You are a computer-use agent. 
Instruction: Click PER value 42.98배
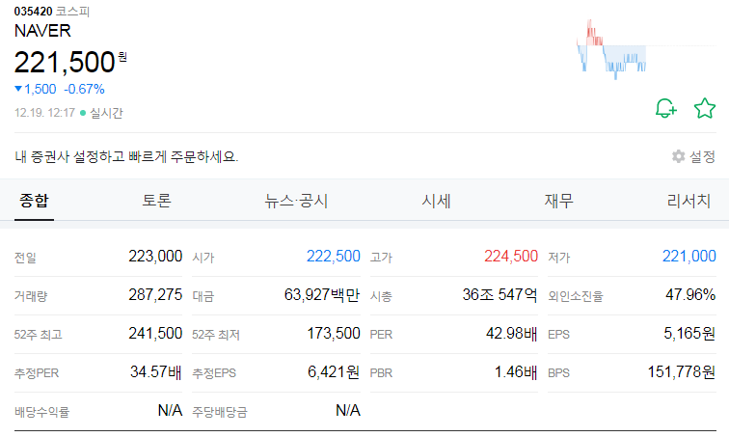click(512, 334)
